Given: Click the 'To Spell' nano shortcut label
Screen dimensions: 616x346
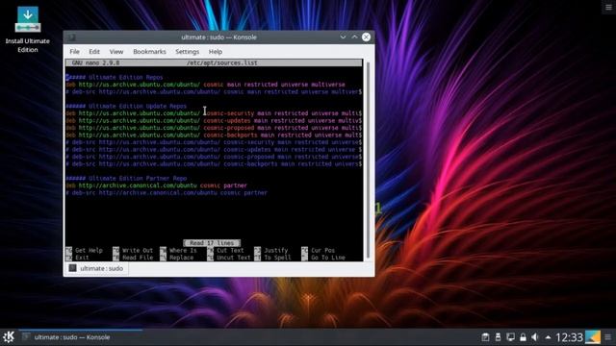Looking at the screenshot, I should (x=277, y=258).
